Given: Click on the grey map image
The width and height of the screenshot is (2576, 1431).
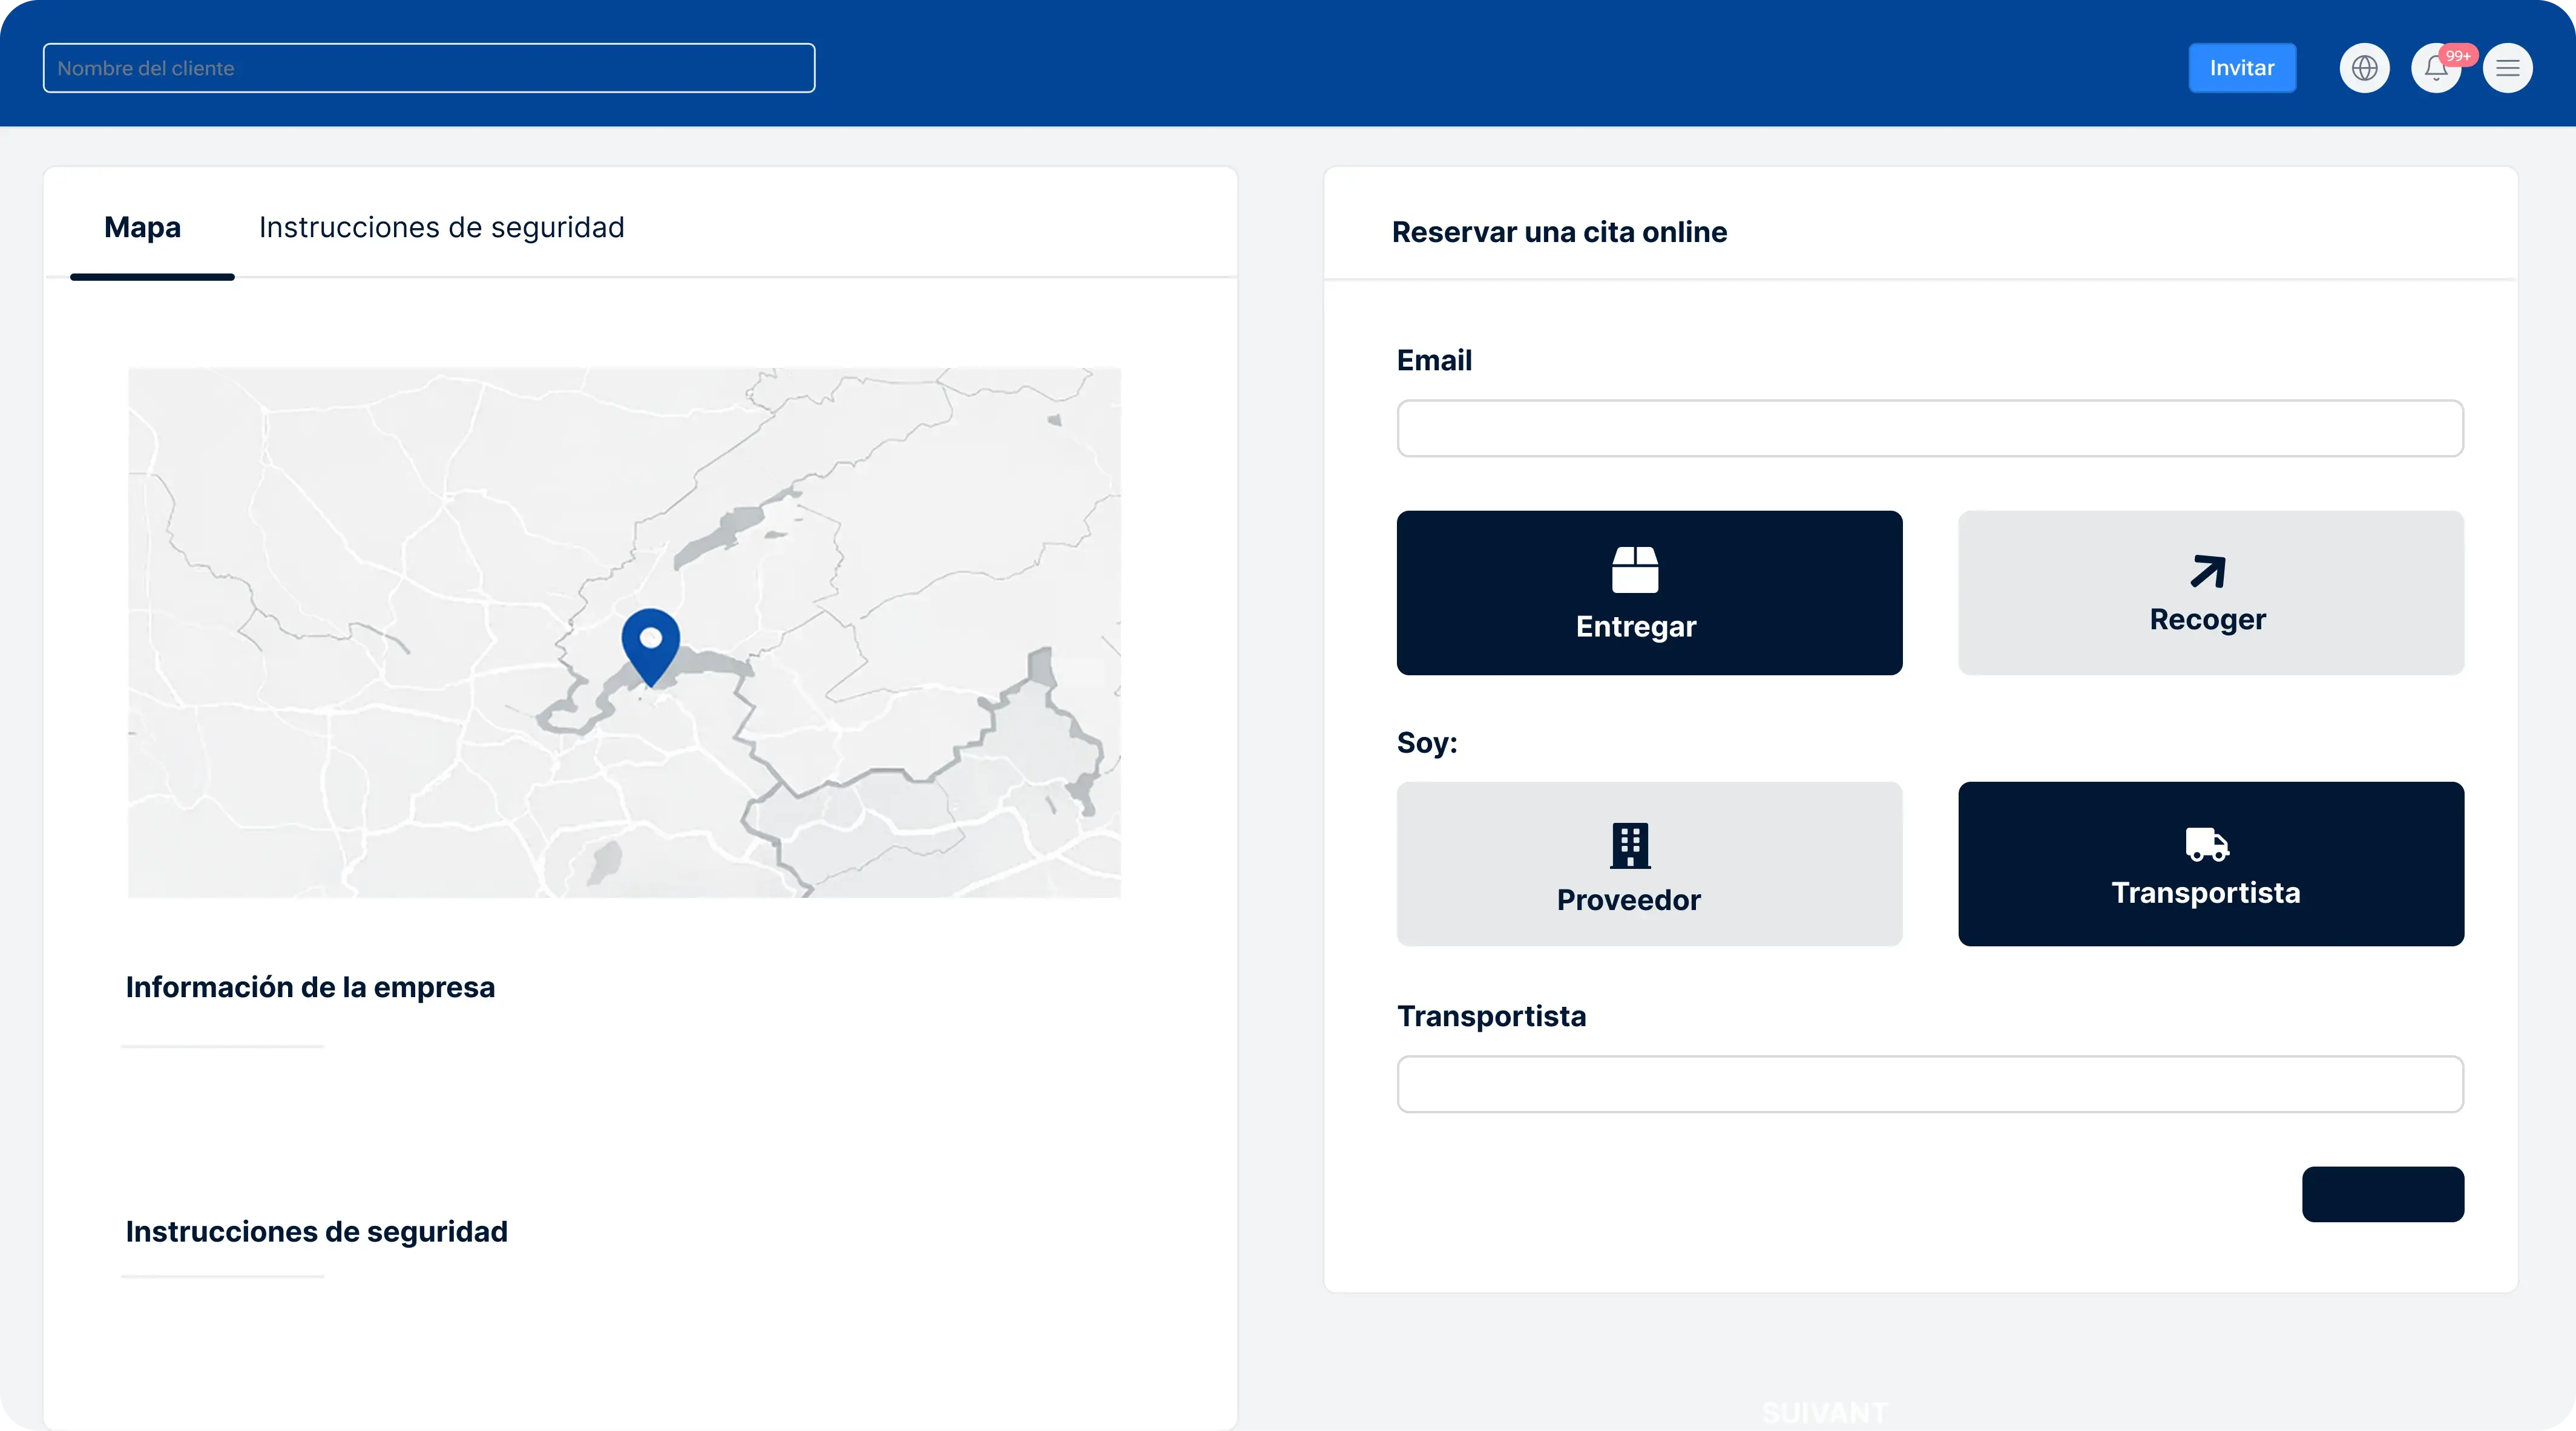Looking at the screenshot, I should point(624,632).
